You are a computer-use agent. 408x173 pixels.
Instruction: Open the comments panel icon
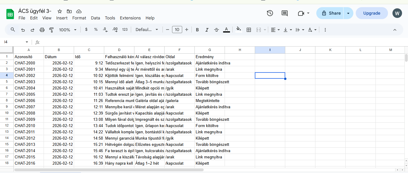click(x=285, y=13)
